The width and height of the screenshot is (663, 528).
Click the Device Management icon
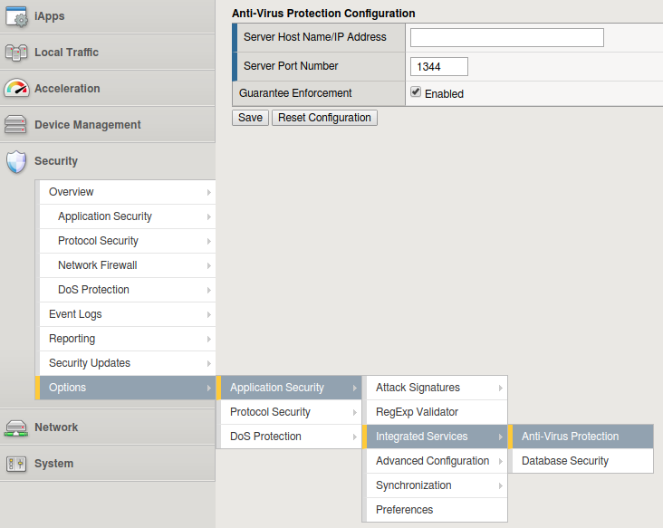point(16,125)
